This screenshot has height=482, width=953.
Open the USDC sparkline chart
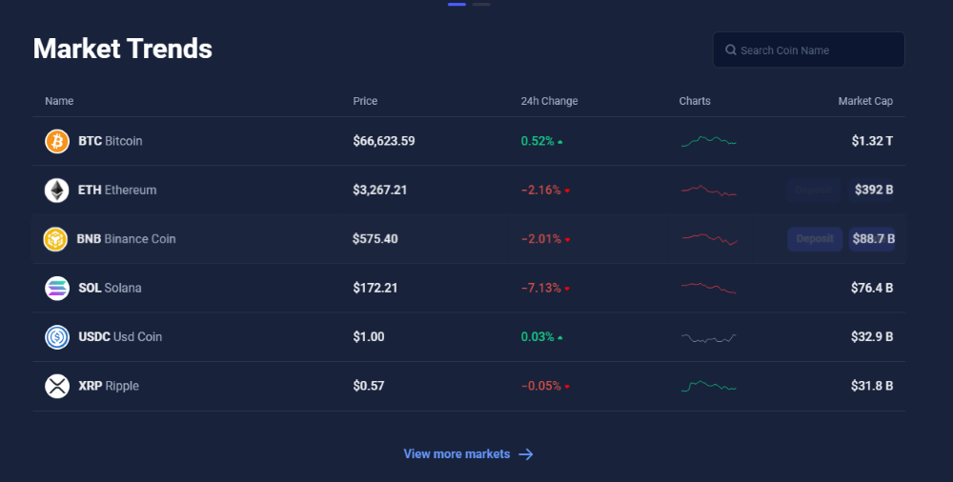[x=709, y=338]
